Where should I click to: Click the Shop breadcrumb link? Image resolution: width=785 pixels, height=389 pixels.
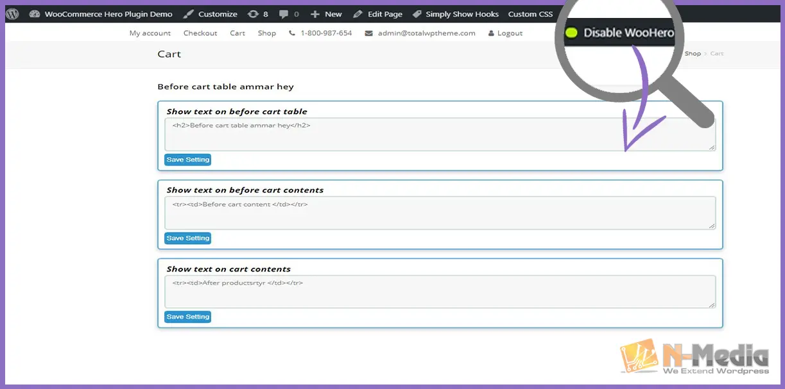click(x=693, y=54)
